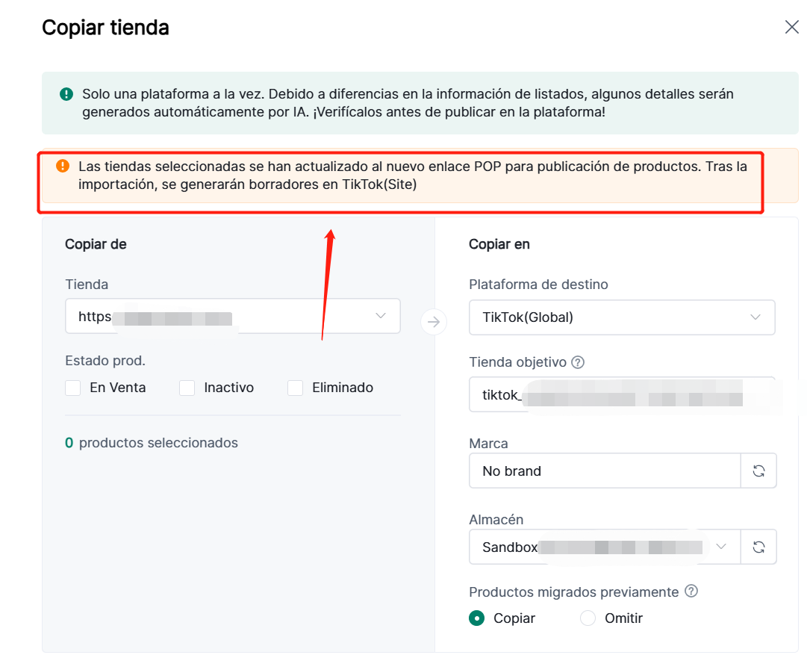Screen dimensions: 807x658
Task: Click the orange warning alert icon
Action: (x=63, y=166)
